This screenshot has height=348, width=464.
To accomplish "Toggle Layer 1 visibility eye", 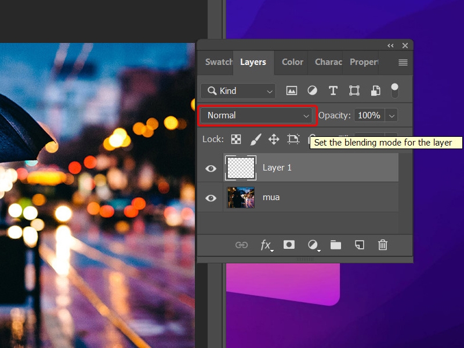I will click(x=211, y=168).
